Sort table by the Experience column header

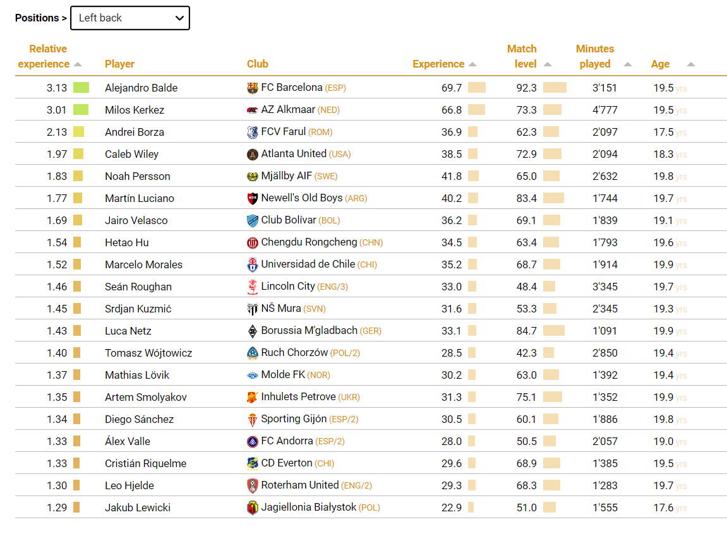coord(438,64)
